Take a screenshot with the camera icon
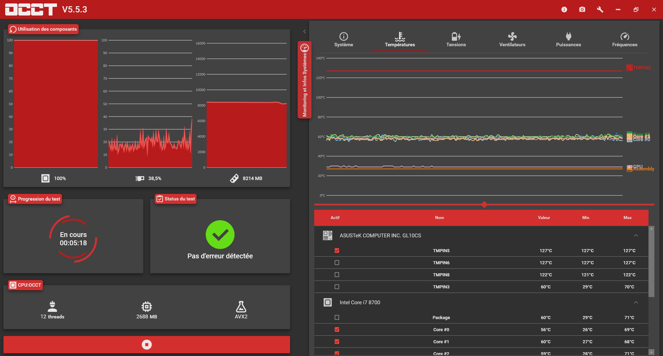663x356 pixels. point(582,10)
